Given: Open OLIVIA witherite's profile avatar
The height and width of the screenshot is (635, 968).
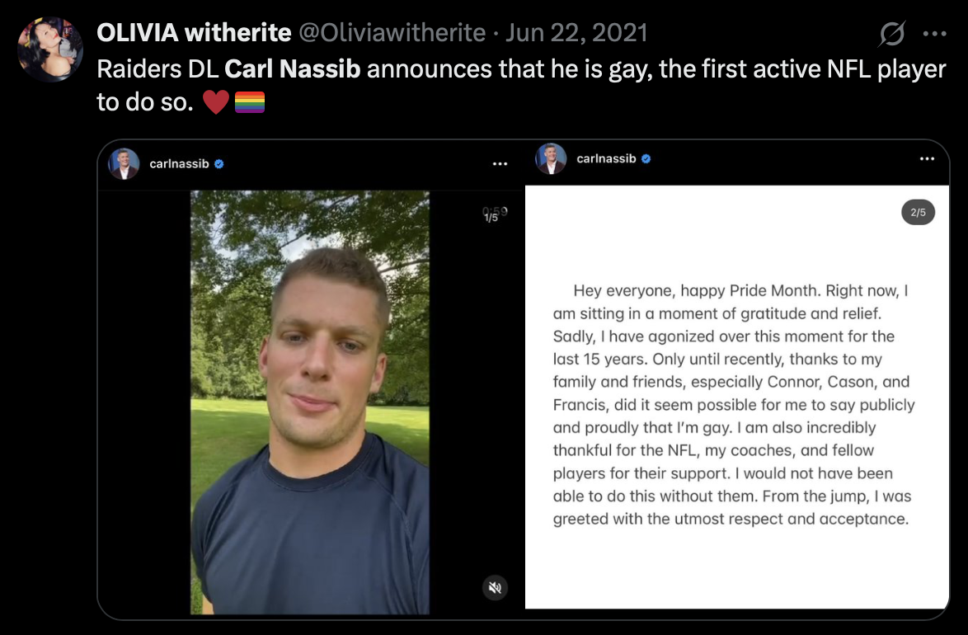Looking at the screenshot, I should [49, 49].
